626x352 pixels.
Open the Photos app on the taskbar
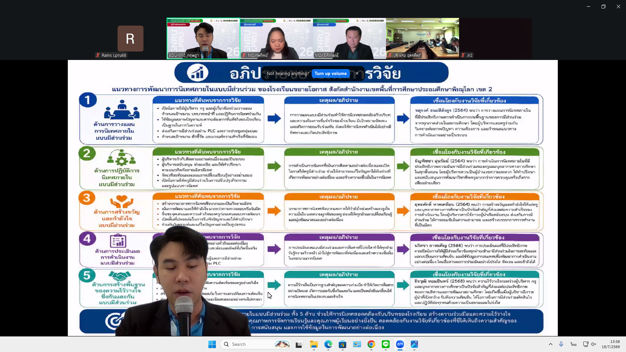click(x=414, y=344)
